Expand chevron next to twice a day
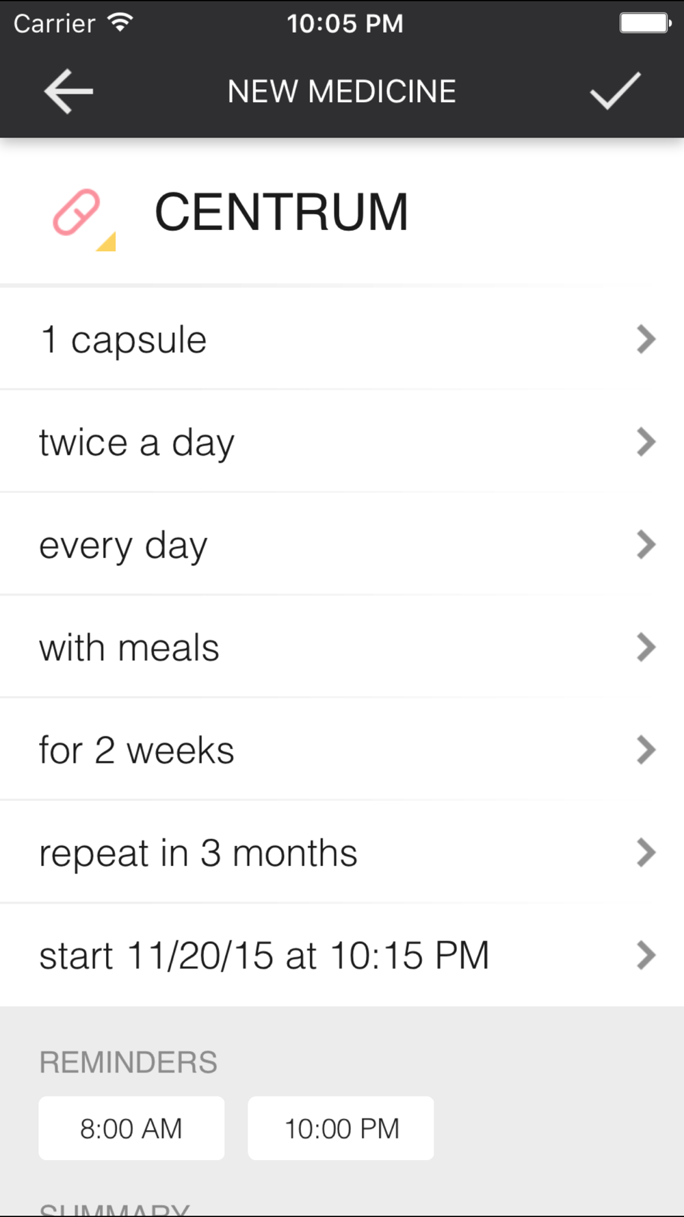684x1217 pixels. coord(646,442)
